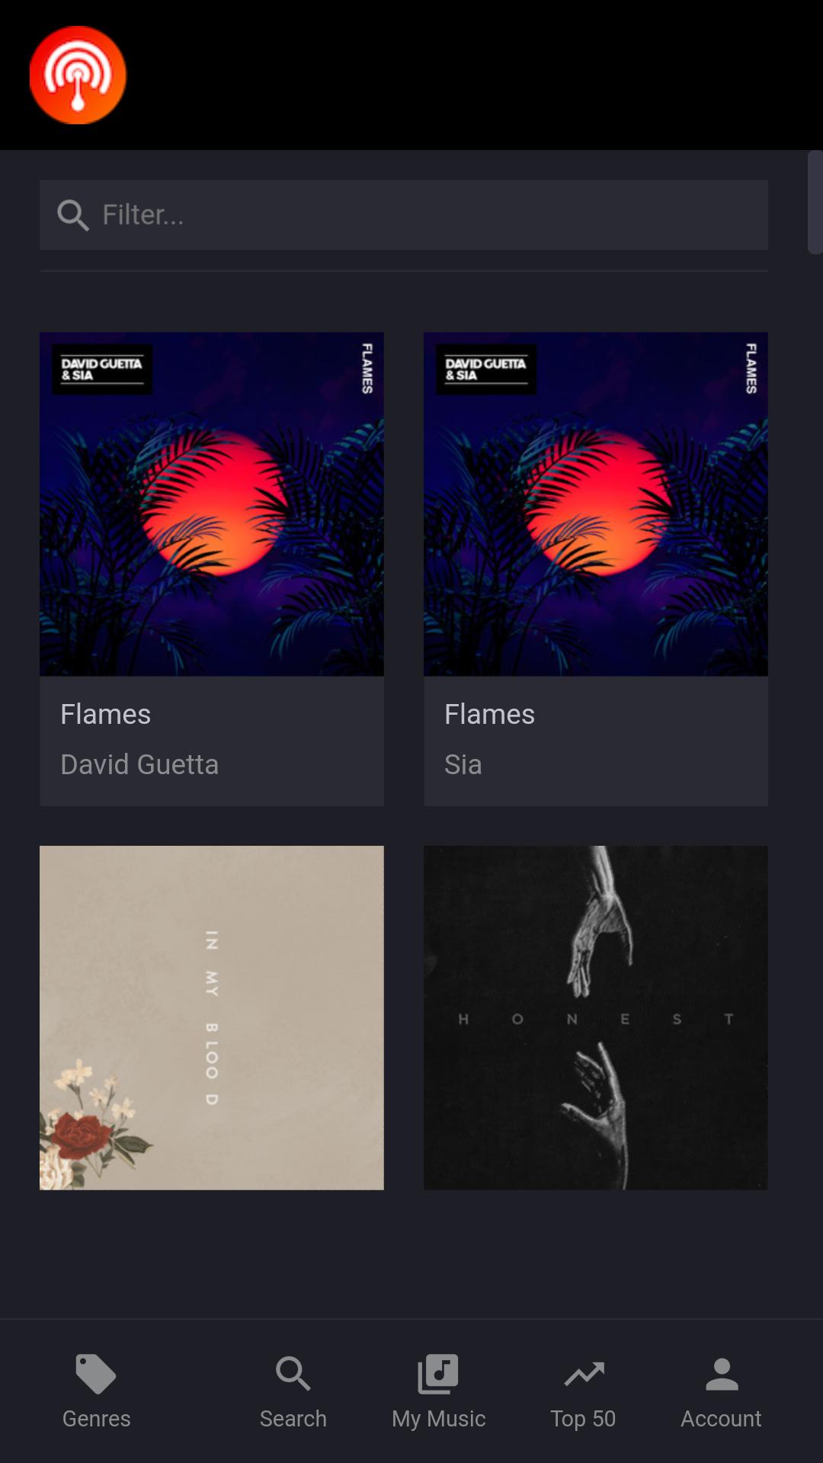Switch to the Genres tab label

pyautogui.click(x=96, y=1419)
